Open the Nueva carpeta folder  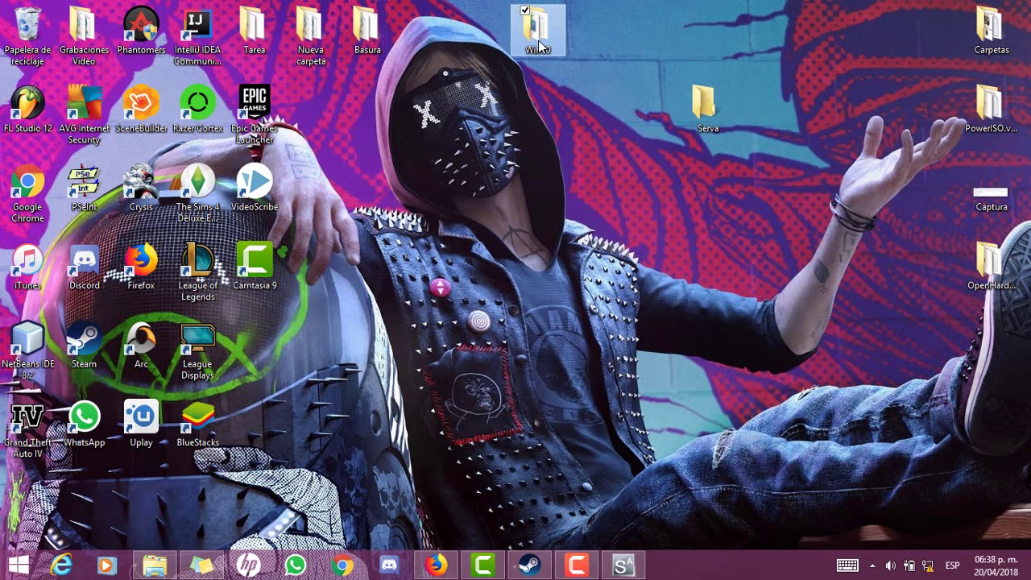[x=311, y=35]
